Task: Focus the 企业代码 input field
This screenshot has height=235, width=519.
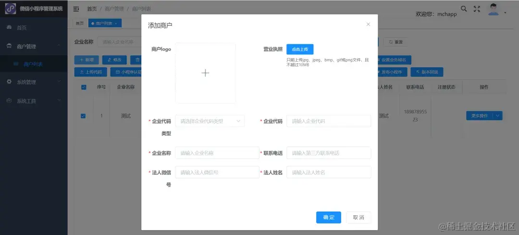Action: click(x=329, y=121)
